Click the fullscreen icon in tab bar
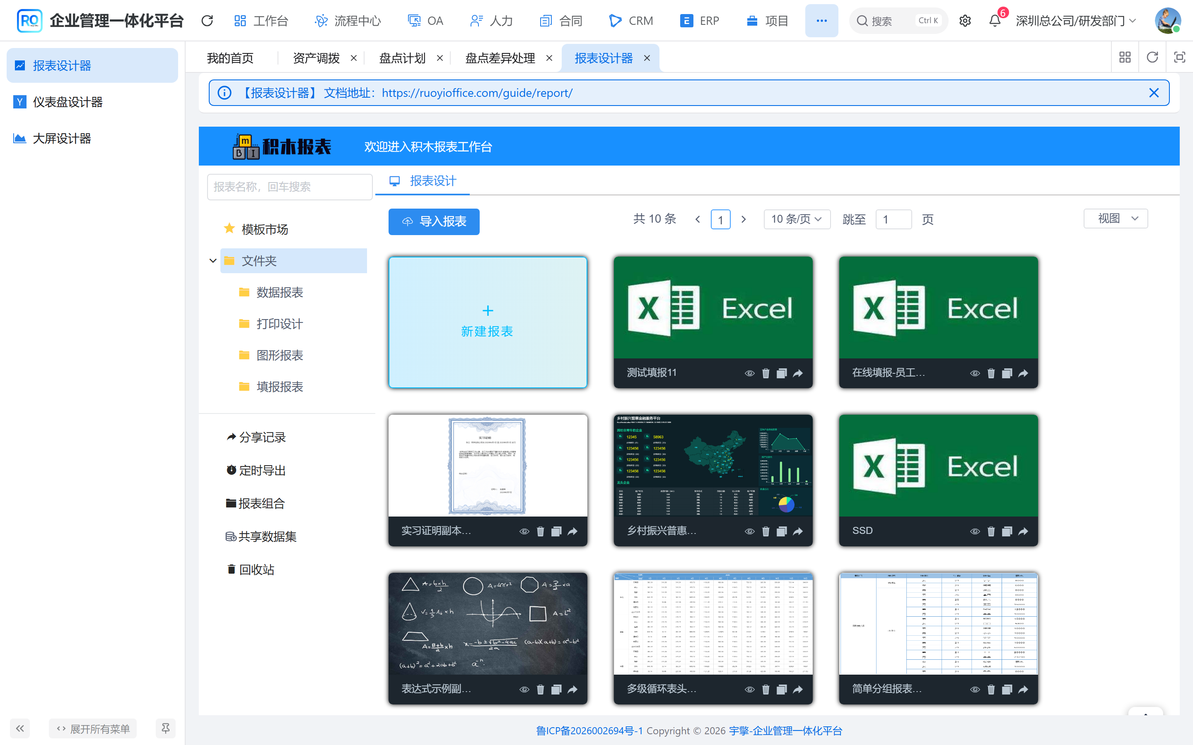Viewport: 1193px width, 745px height. (x=1179, y=57)
